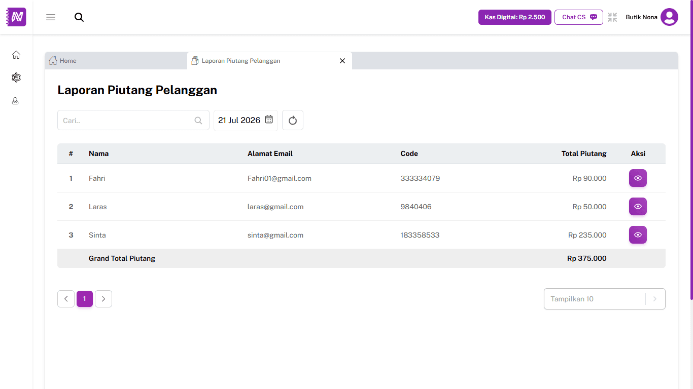693x389 pixels.
Task: Click the purple app logo
Action: pos(16,17)
